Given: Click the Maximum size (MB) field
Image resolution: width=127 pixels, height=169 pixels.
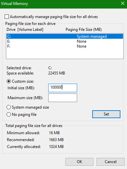Looking at the screenshot, I should (63, 98).
